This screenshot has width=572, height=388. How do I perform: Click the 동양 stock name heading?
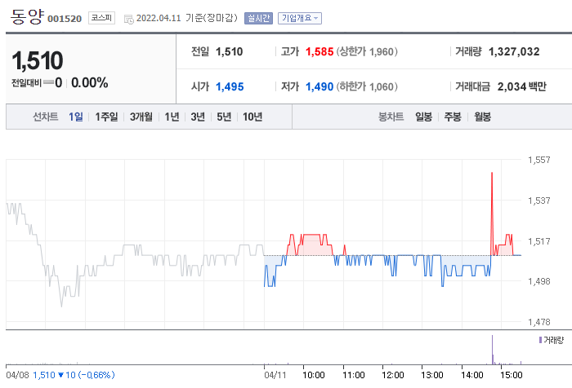[27, 17]
